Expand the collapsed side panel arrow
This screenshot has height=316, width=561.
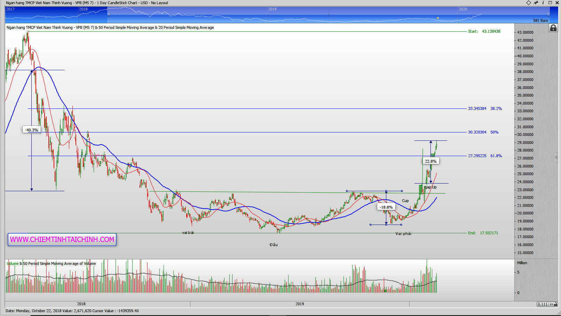pyautogui.click(x=556, y=157)
